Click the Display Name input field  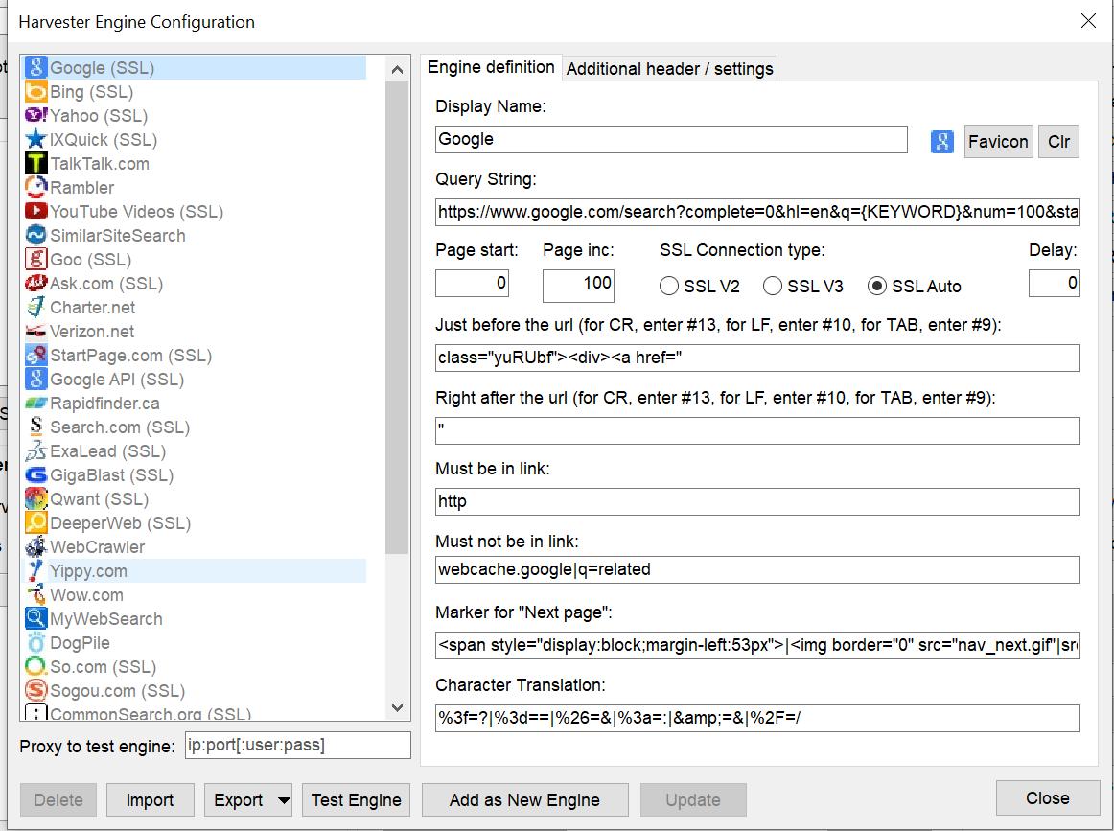(671, 139)
